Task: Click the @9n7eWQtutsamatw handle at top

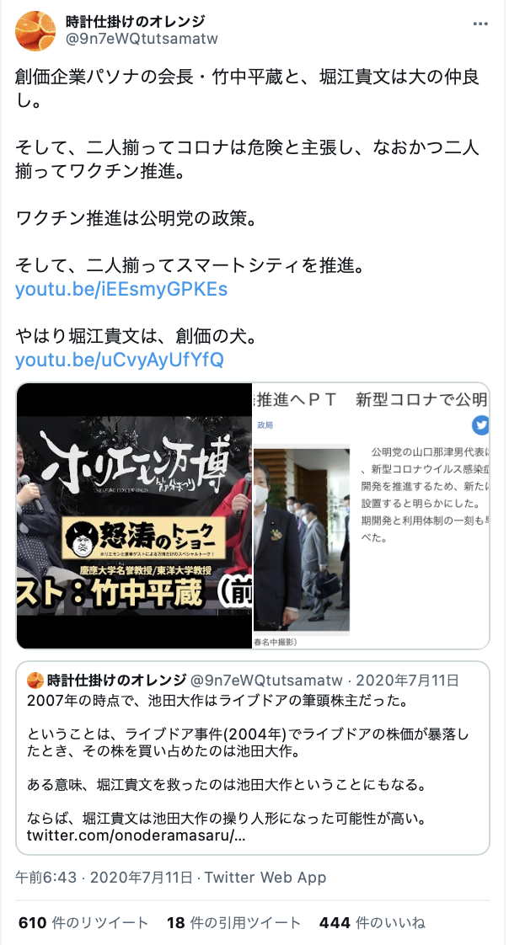Action: coord(142,40)
